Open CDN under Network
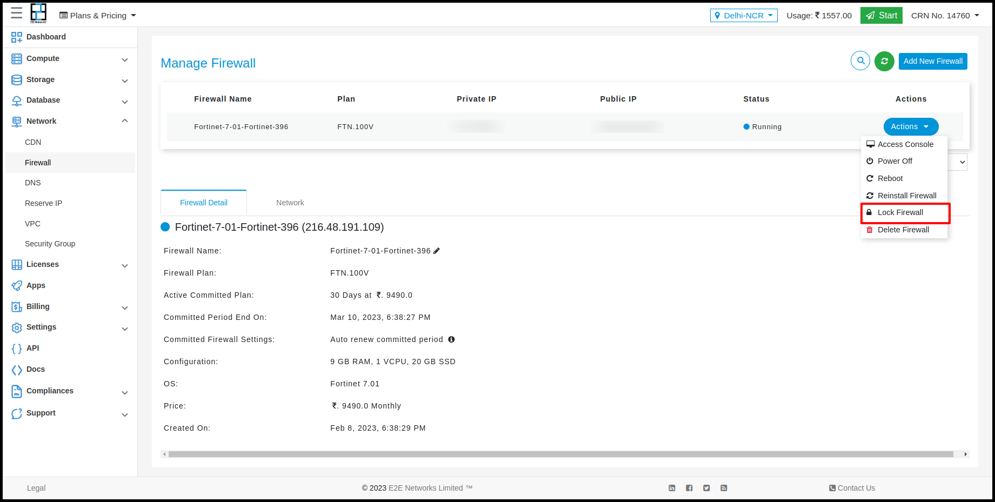 click(x=33, y=142)
